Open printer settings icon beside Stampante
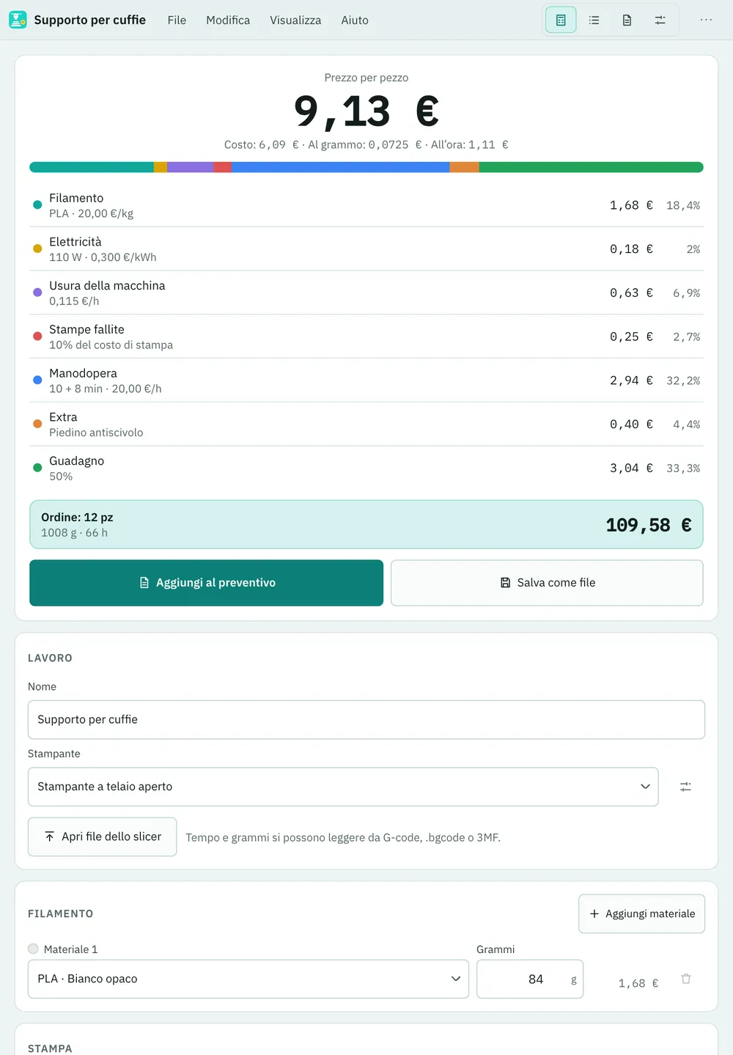Screen dimensions: 733x1055 tap(685, 787)
